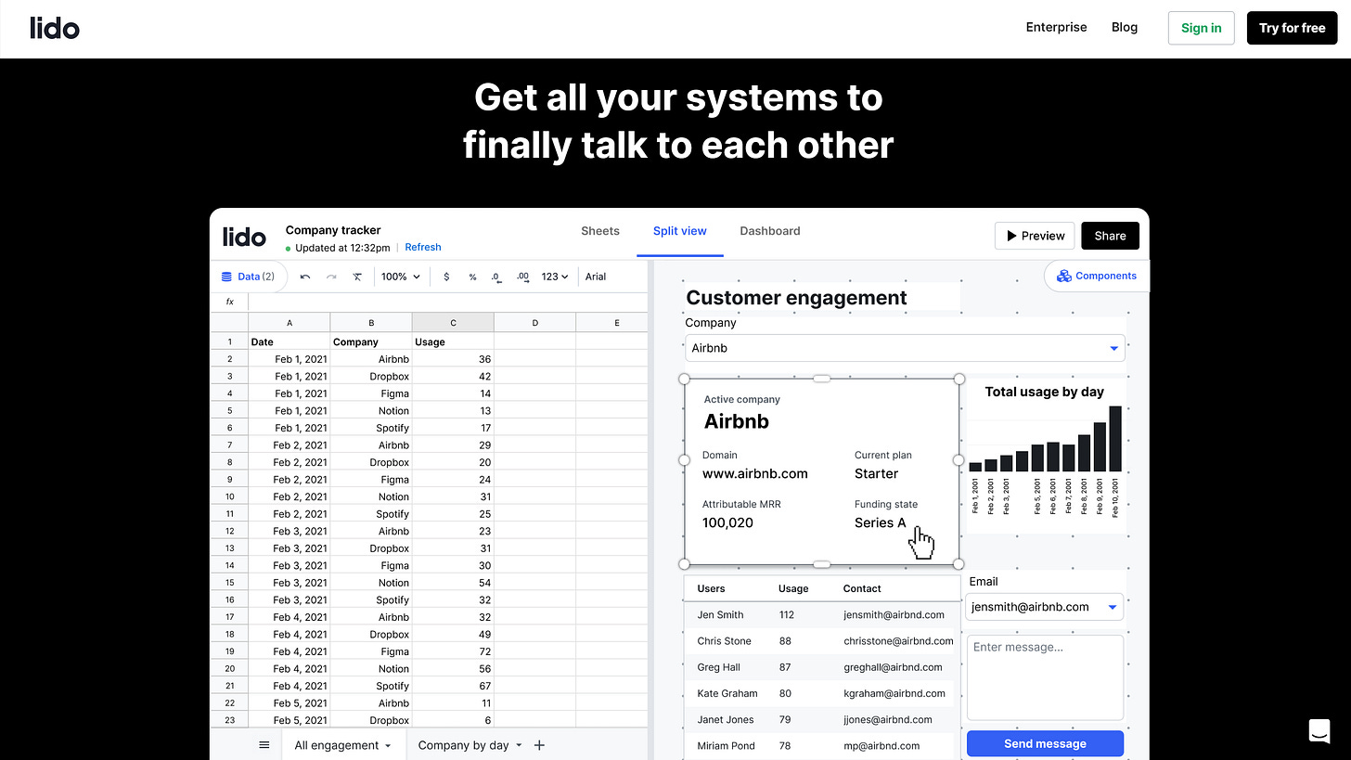Add a new sheet with plus icon
The height and width of the screenshot is (760, 1351).
click(539, 745)
